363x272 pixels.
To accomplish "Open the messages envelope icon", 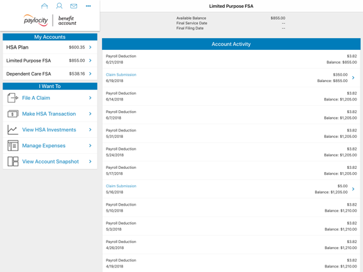I will [x=74, y=6].
